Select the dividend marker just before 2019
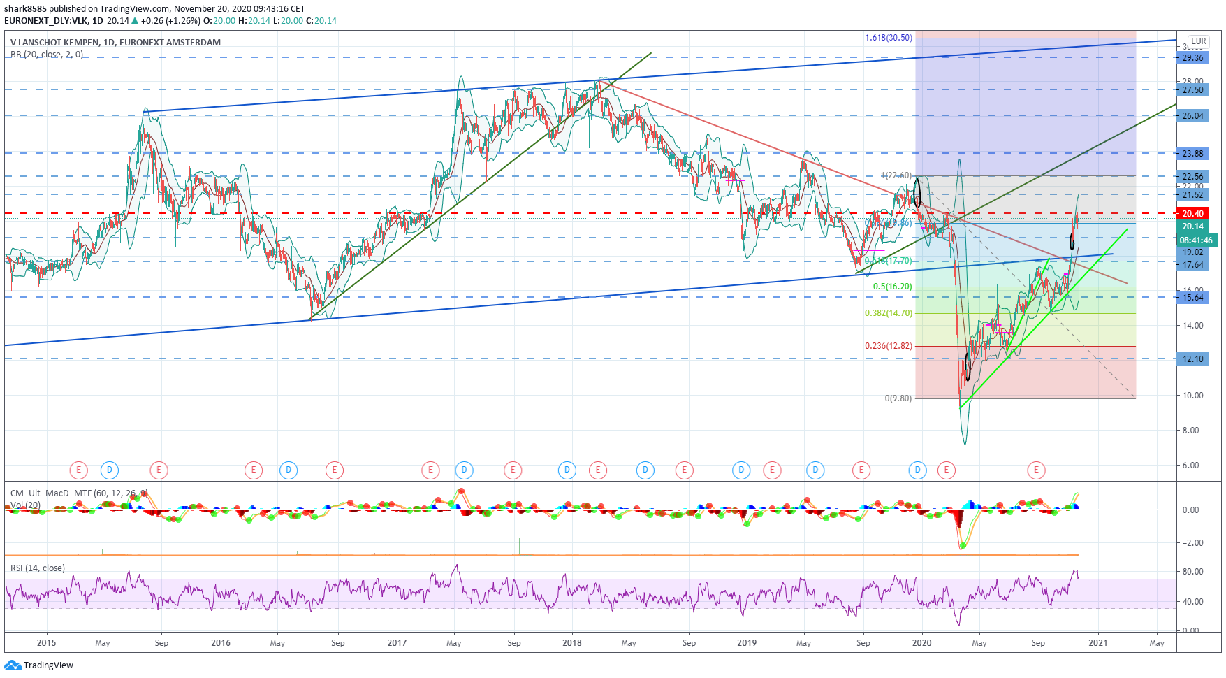Image resolution: width=1226 pixels, height=678 pixels. tap(741, 470)
